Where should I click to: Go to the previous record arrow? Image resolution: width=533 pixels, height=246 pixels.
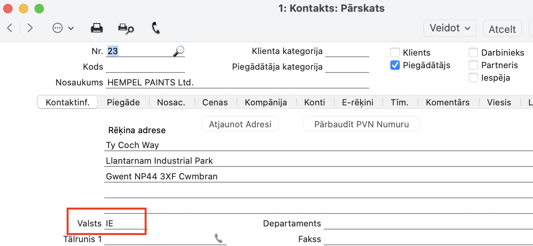pos(10,28)
